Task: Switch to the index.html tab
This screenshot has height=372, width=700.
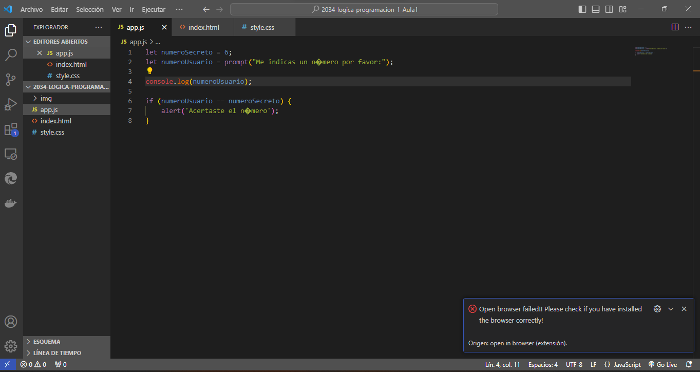Action: click(x=203, y=27)
